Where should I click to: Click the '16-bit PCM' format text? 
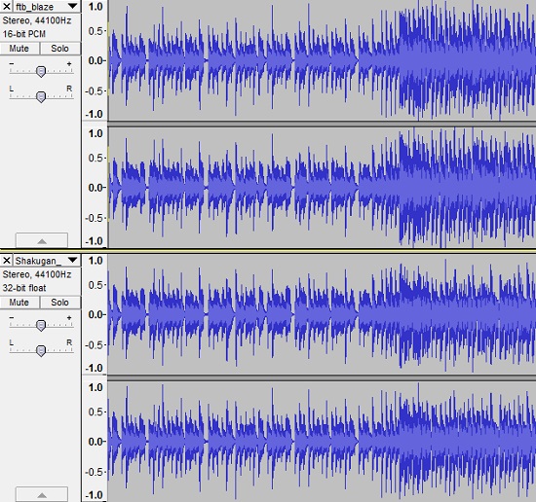tap(24, 34)
